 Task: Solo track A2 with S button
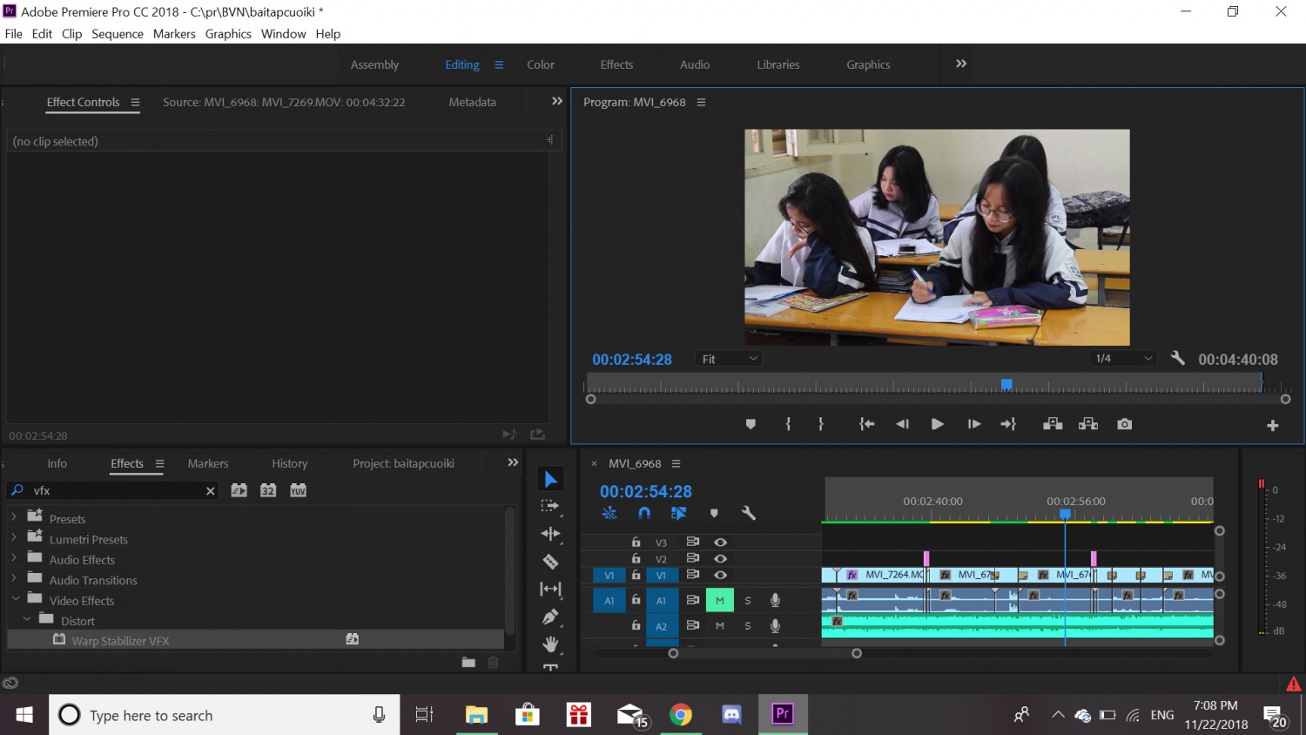coord(748,625)
